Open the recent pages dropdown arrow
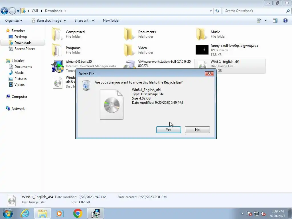 tap(18, 11)
